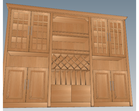Select the right flat drawer front in center

[81, 94]
